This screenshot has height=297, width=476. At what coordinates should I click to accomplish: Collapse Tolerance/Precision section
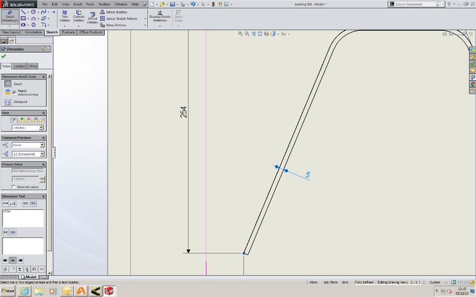tap(44, 138)
